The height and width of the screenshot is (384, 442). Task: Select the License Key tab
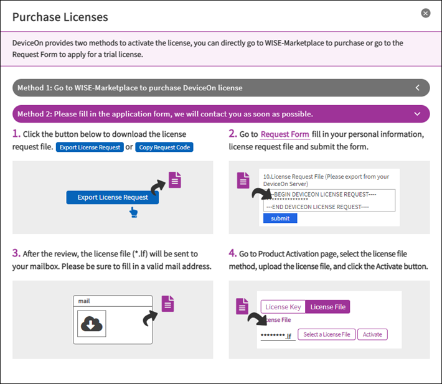[x=283, y=307]
